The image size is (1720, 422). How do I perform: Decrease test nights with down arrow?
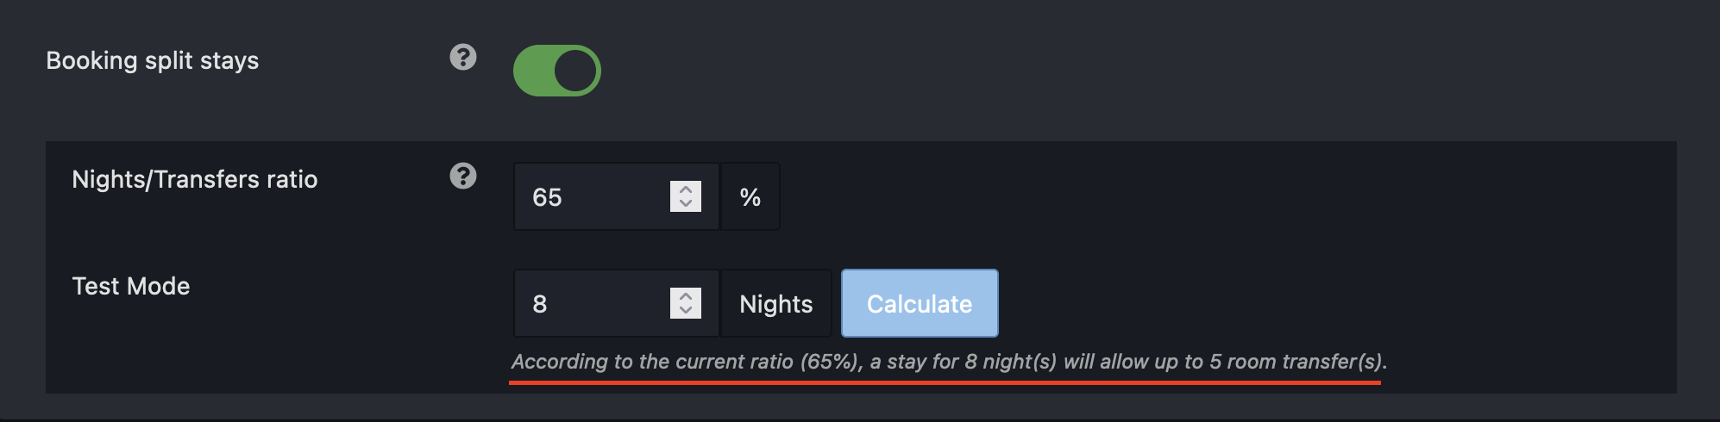click(x=686, y=311)
